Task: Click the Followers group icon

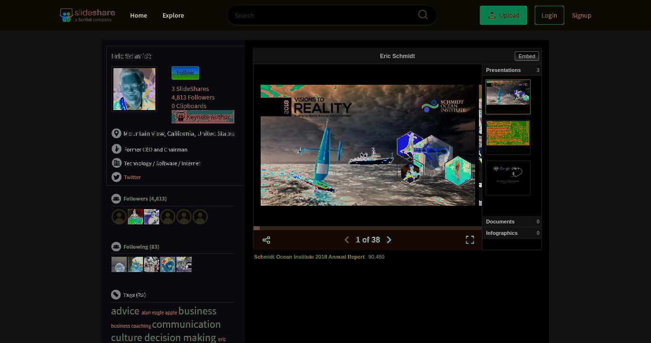Action: [116, 199]
